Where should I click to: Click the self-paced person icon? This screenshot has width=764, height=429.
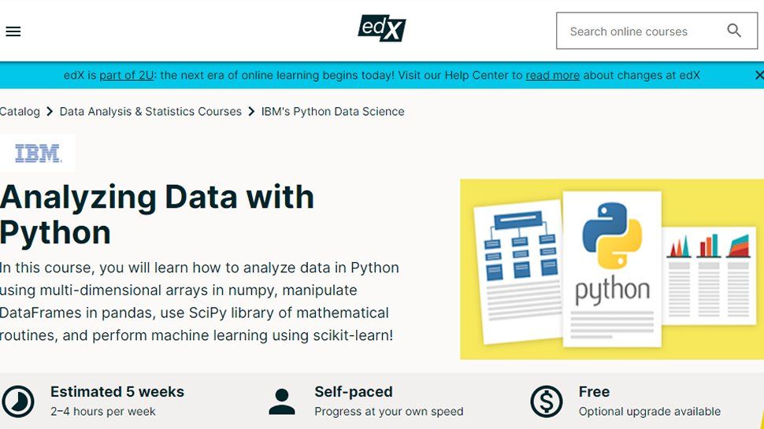click(281, 401)
